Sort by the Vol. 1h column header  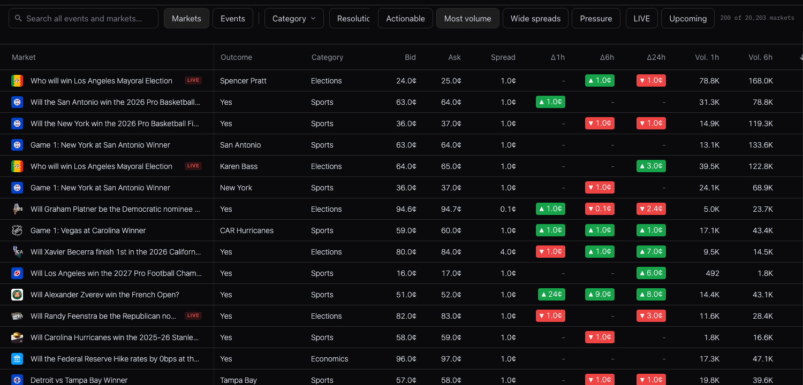707,57
